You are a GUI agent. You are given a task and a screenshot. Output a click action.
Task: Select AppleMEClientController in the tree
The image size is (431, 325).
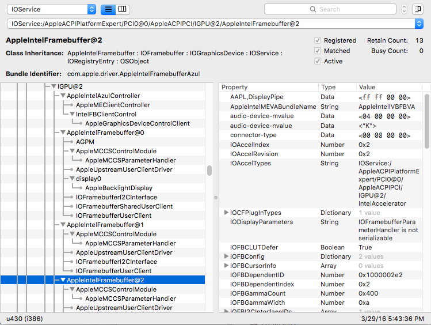[x=113, y=105]
